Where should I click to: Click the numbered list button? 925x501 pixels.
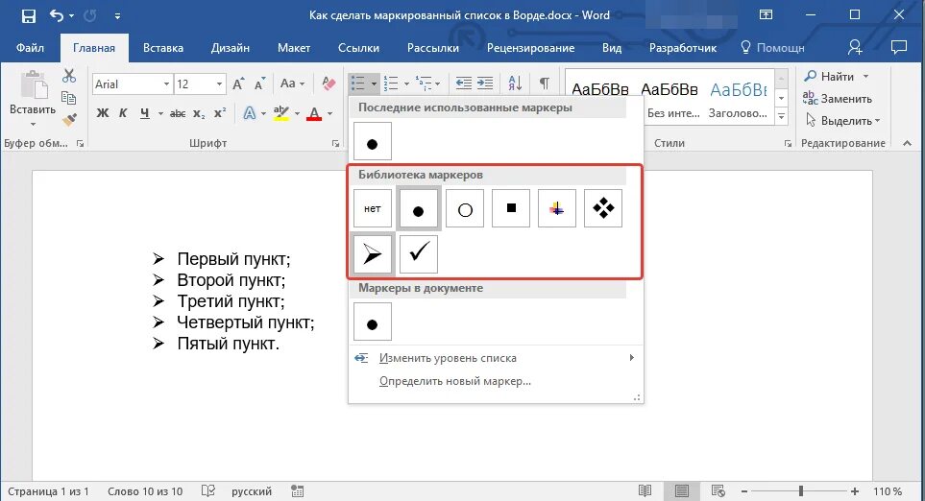pyautogui.click(x=391, y=83)
